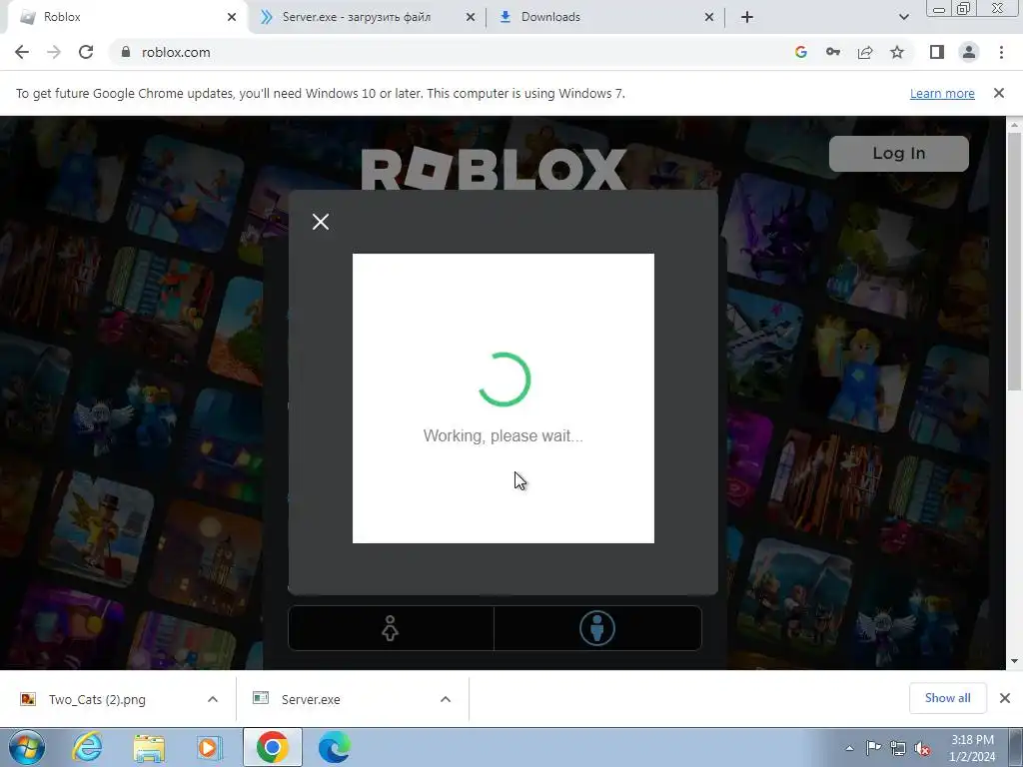Open the Windows Start menu
The image size is (1023, 767).
[x=26, y=747]
